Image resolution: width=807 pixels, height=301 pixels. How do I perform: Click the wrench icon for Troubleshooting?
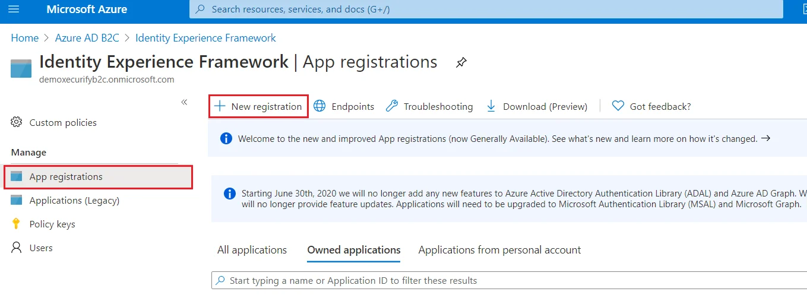[x=392, y=106]
